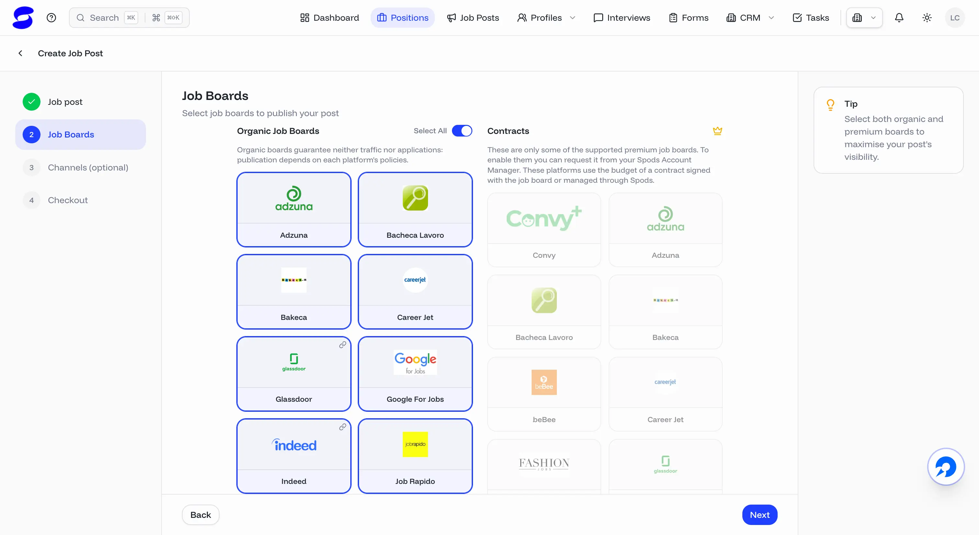
Task: Toggle the light/dark theme sun icon
Action: (927, 17)
